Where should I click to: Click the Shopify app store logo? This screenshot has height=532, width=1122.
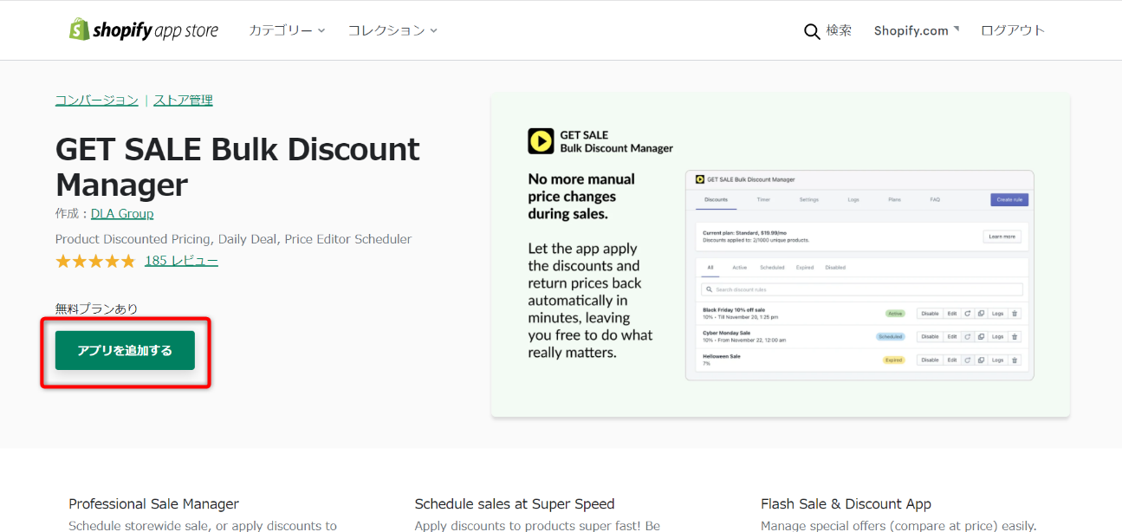pyautogui.click(x=144, y=29)
